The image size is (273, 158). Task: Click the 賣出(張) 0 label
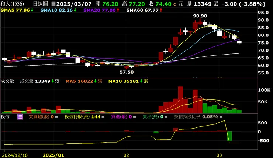[155, 117]
